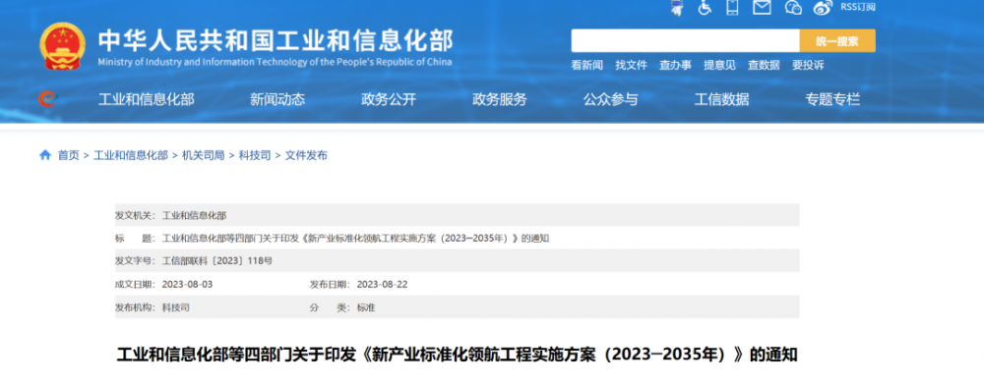
Task: Click the RSS订阅 link
Action: tap(858, 8)
